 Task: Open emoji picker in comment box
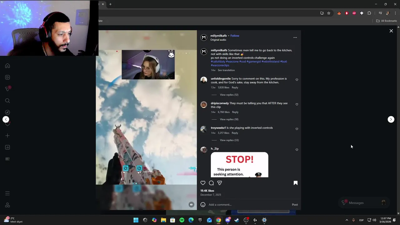pyautogui.click(x=203, y=205)
